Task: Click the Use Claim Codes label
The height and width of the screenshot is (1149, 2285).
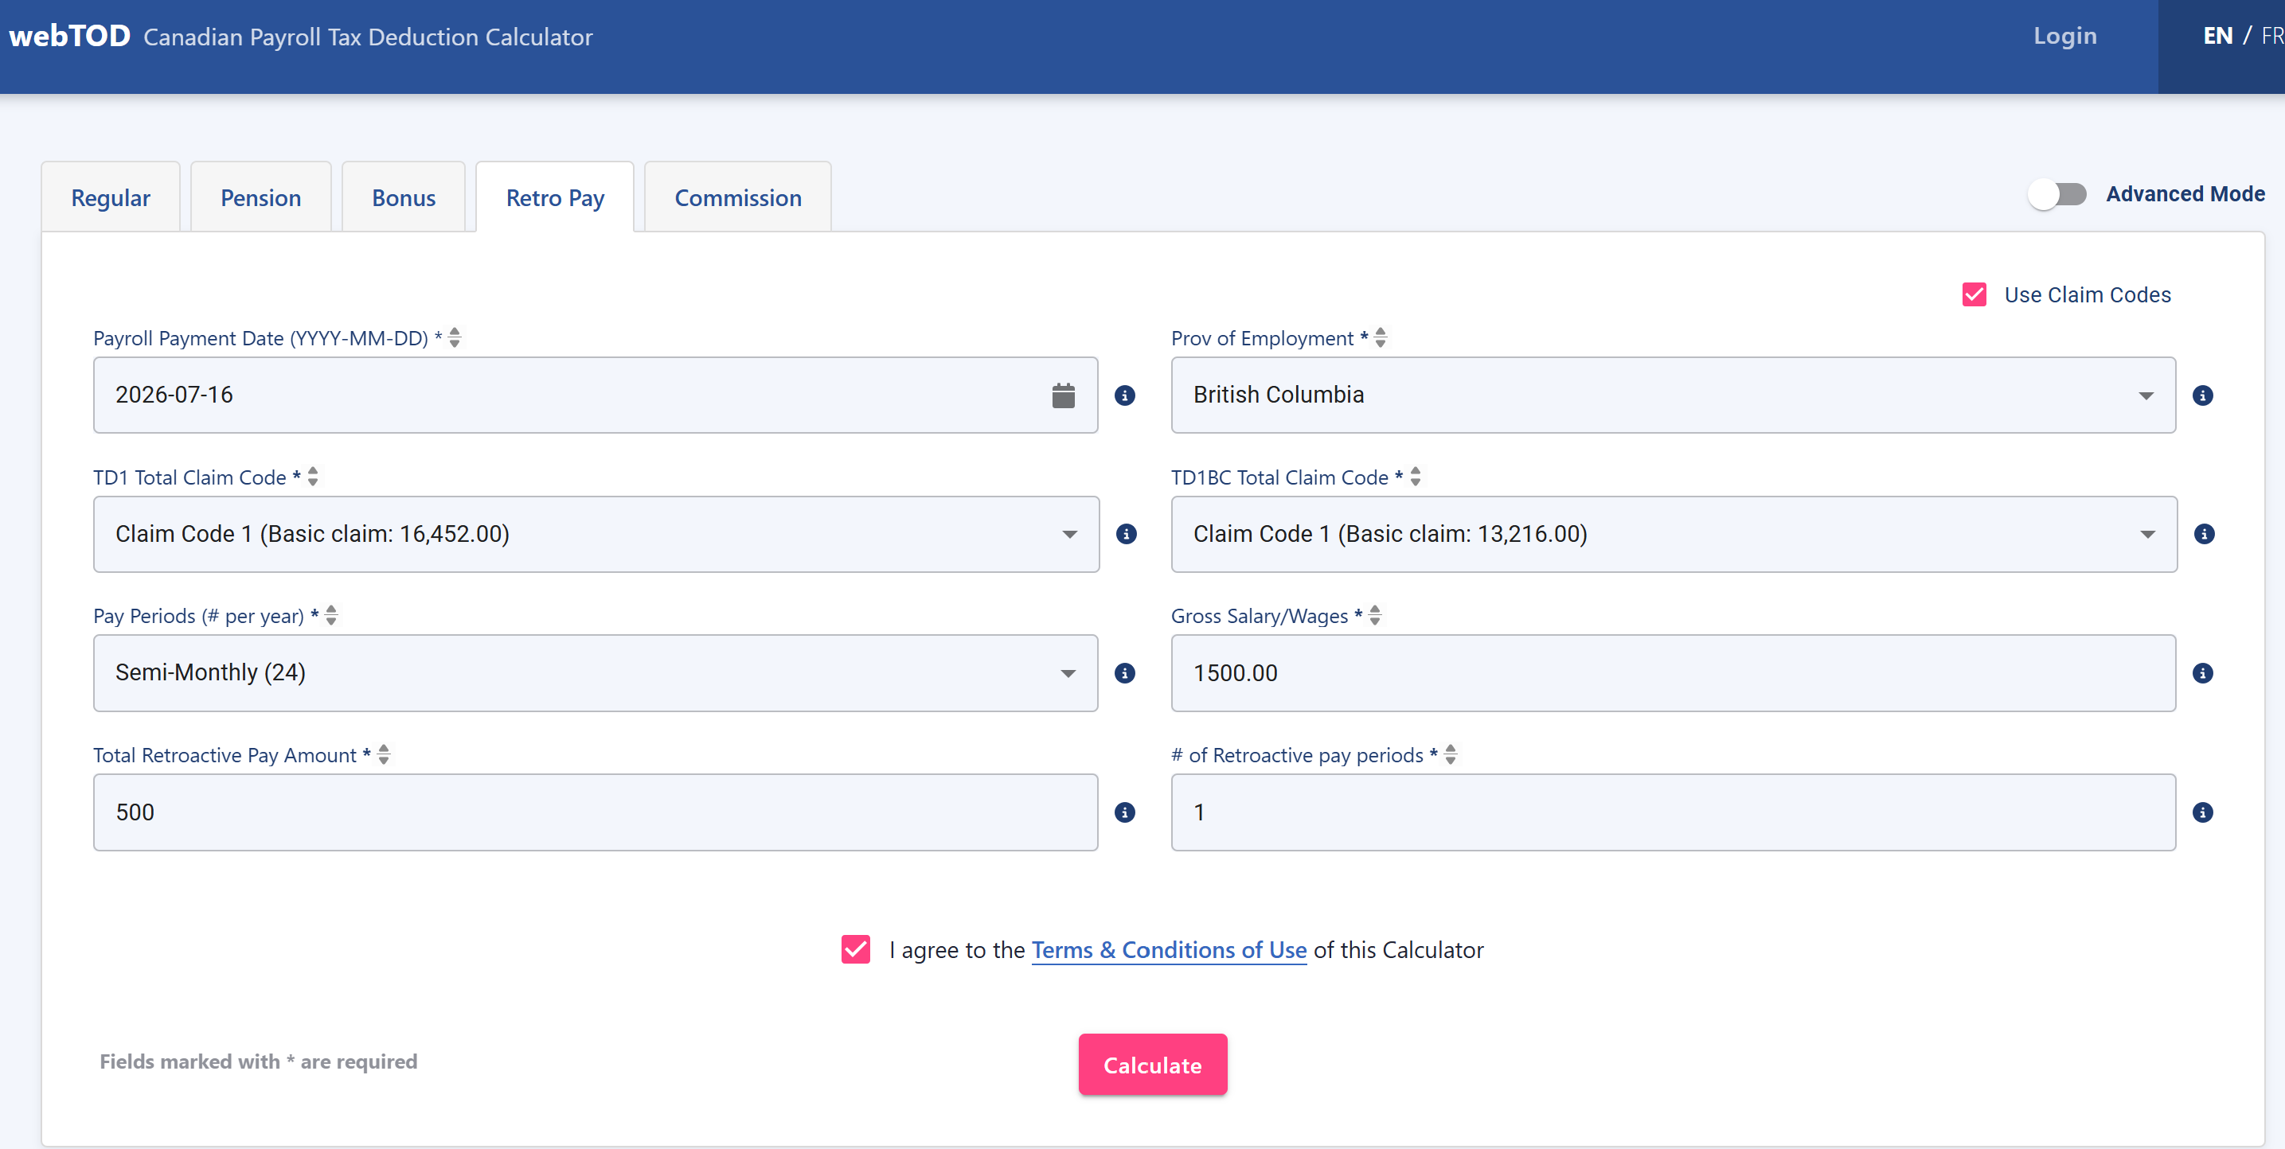Action: [x=2088, y=295]
